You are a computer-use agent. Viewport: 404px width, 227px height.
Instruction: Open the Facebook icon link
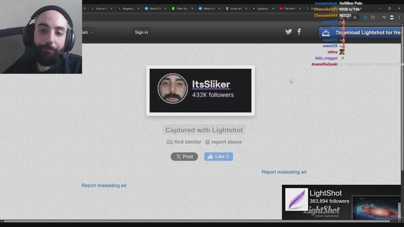(299, 32)
